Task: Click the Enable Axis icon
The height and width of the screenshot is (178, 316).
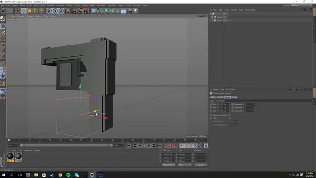Action: click(3, 64)
